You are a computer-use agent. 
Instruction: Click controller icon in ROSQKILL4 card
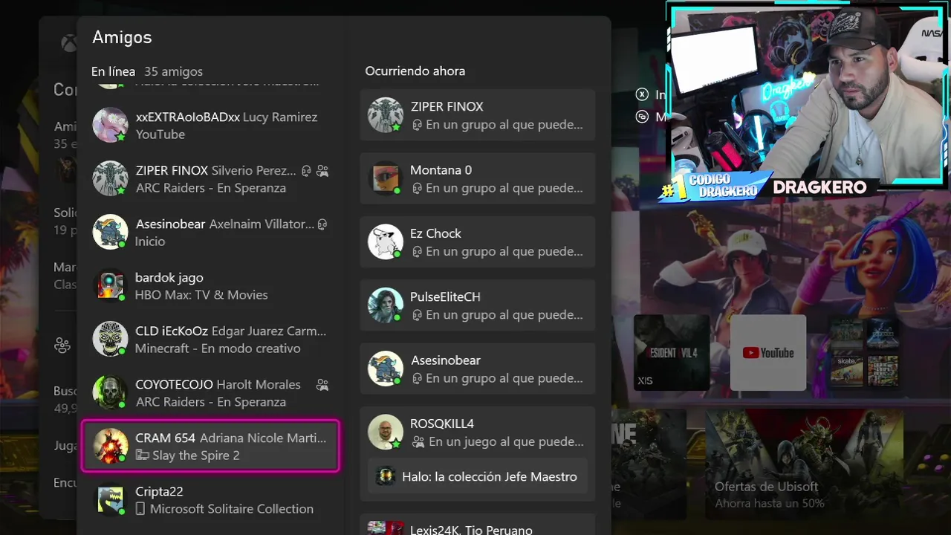pos(418,441)
